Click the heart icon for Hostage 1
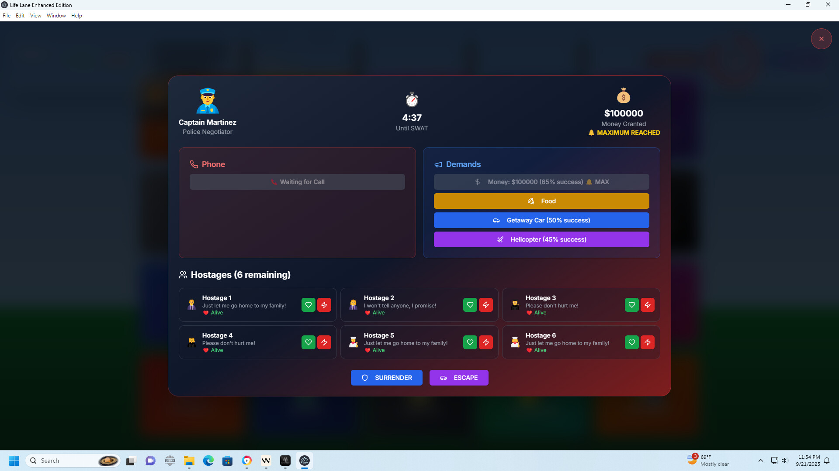 click(x=308, y=305)
